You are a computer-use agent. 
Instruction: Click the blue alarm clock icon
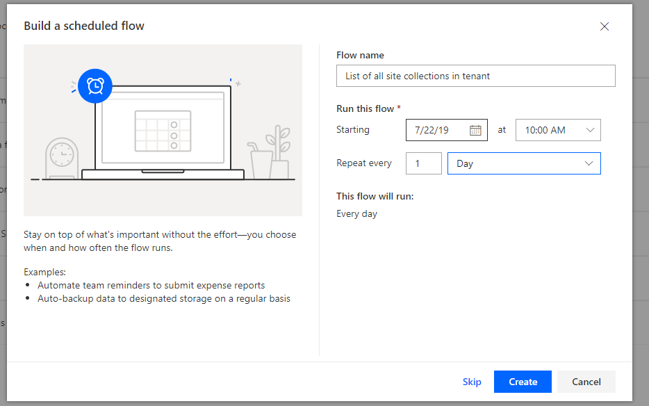(x=95, y=86)
